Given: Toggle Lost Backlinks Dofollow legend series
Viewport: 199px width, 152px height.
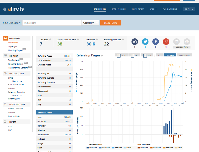Looking at the screenshot, I should point(143,148).
